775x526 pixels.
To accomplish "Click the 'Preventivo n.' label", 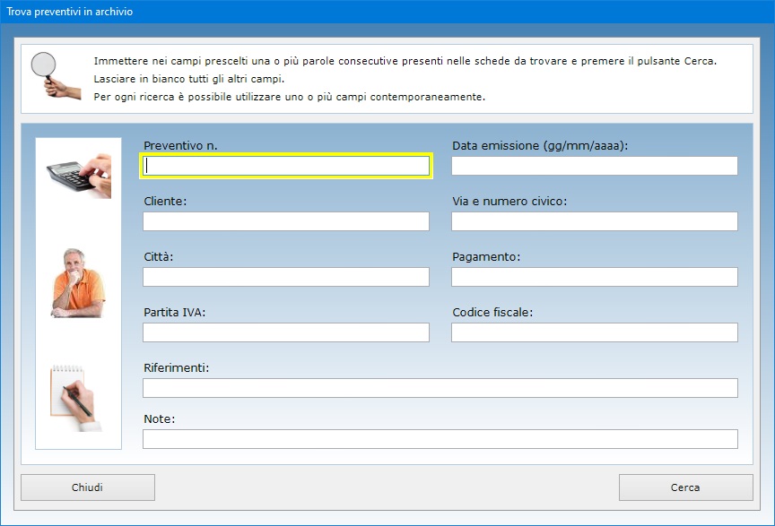I will pyautogui.click(x=180, y=145).
